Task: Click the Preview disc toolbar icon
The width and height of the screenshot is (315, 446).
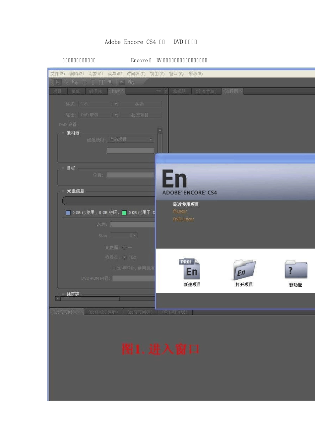Action: pyautogui.click(x=131, y=82)
